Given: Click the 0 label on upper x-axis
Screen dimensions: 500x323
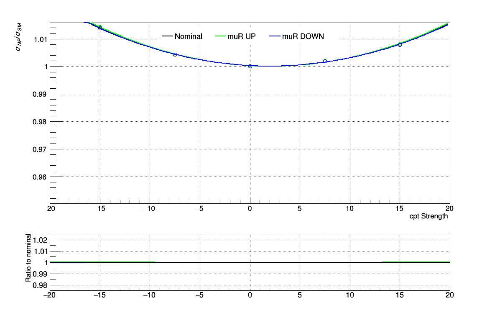Looking at the screenshot, I should [x=250, y=208].
